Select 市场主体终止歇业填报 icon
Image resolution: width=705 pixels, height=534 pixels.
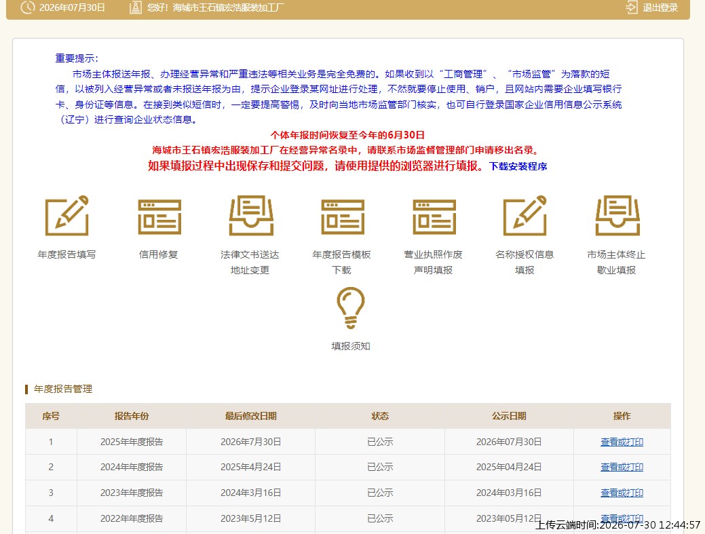click(617, 215)
